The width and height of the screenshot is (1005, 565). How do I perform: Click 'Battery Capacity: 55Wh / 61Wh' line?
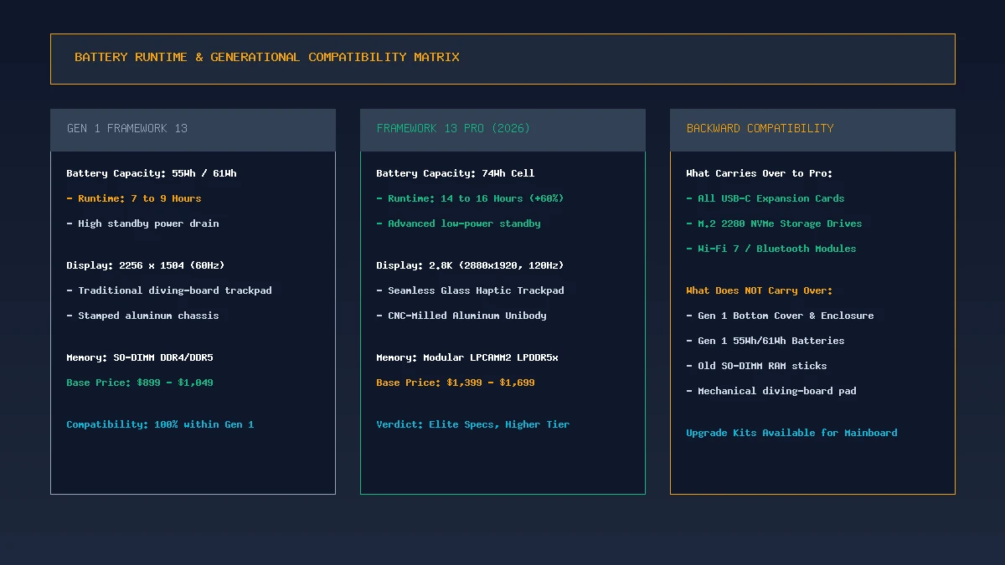point(152,173)
